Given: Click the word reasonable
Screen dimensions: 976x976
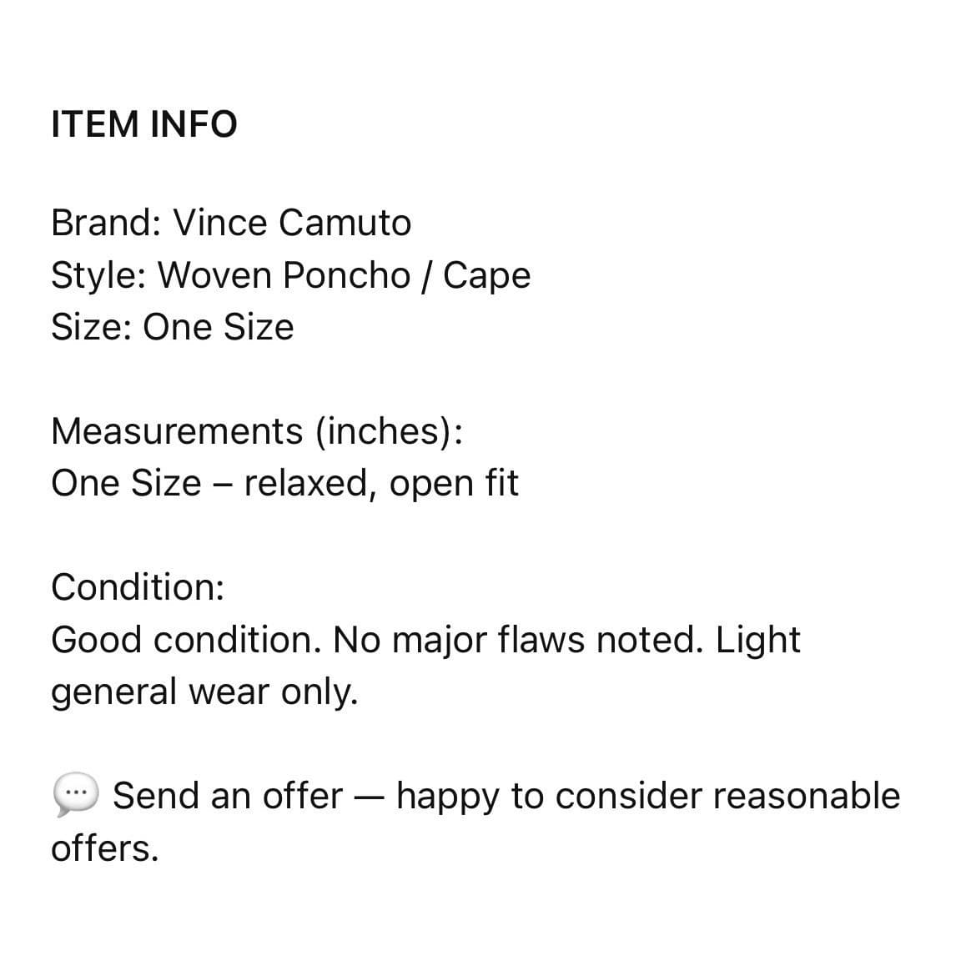Looking at the screenshot, I should pyautogui.click(x=807, y=796).
